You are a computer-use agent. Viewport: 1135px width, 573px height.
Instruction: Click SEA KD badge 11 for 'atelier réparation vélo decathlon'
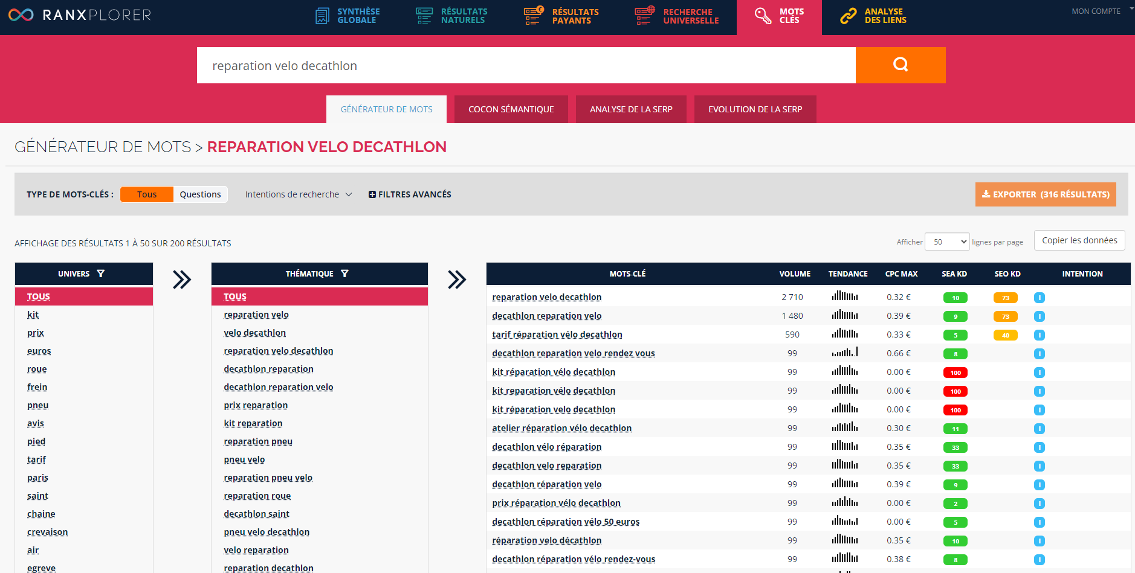coord(956,429)
